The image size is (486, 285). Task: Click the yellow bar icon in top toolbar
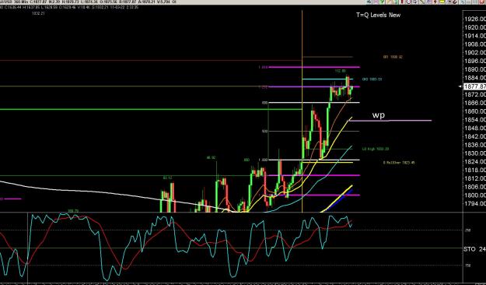(x=442, y=2)
